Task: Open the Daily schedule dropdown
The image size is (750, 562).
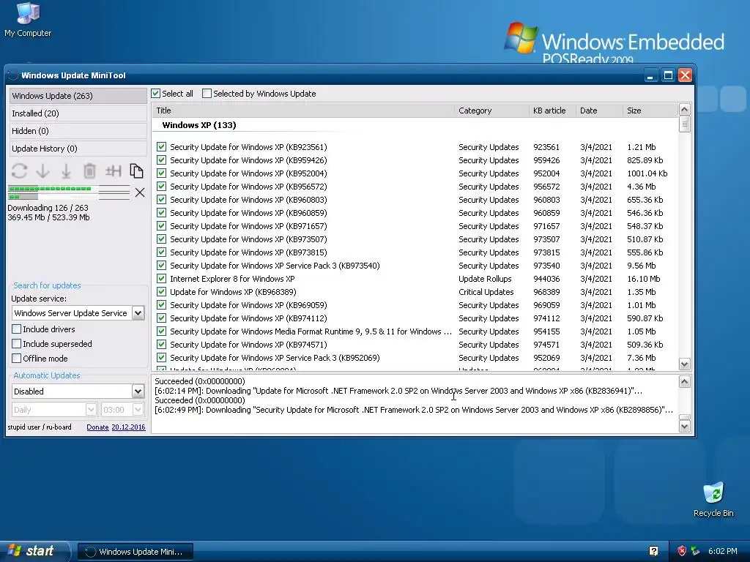Action: (x=91, y=410)
